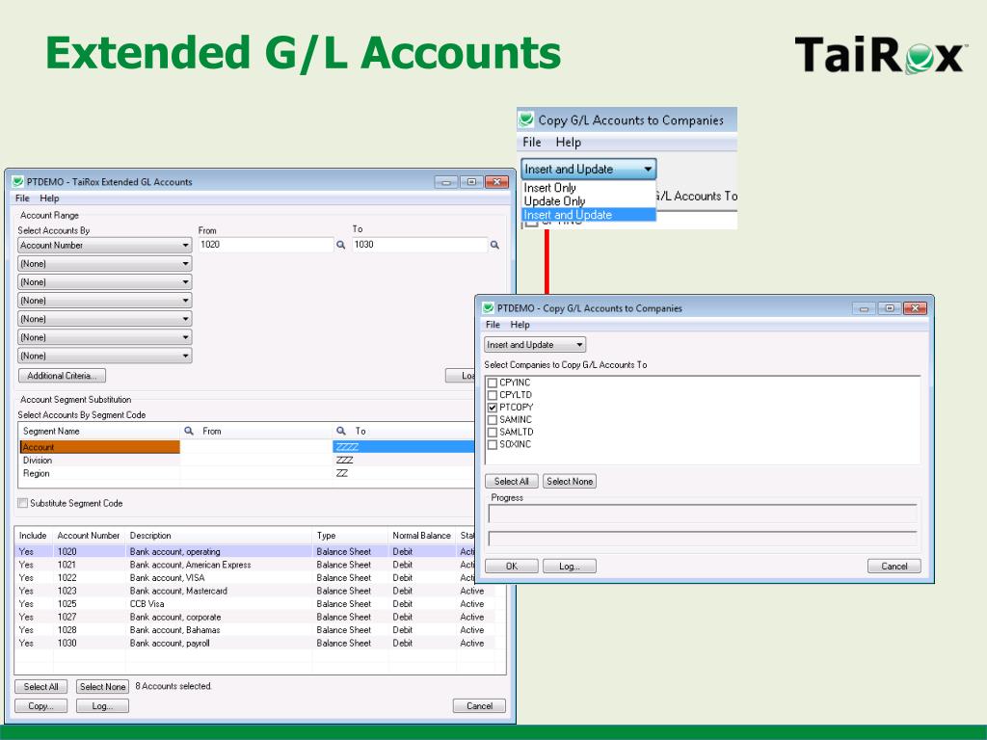The width and height of the screenshot is (987, 740).
Task: Click Log... in Copy G/L dialog
Action: [x=570, y=567]
